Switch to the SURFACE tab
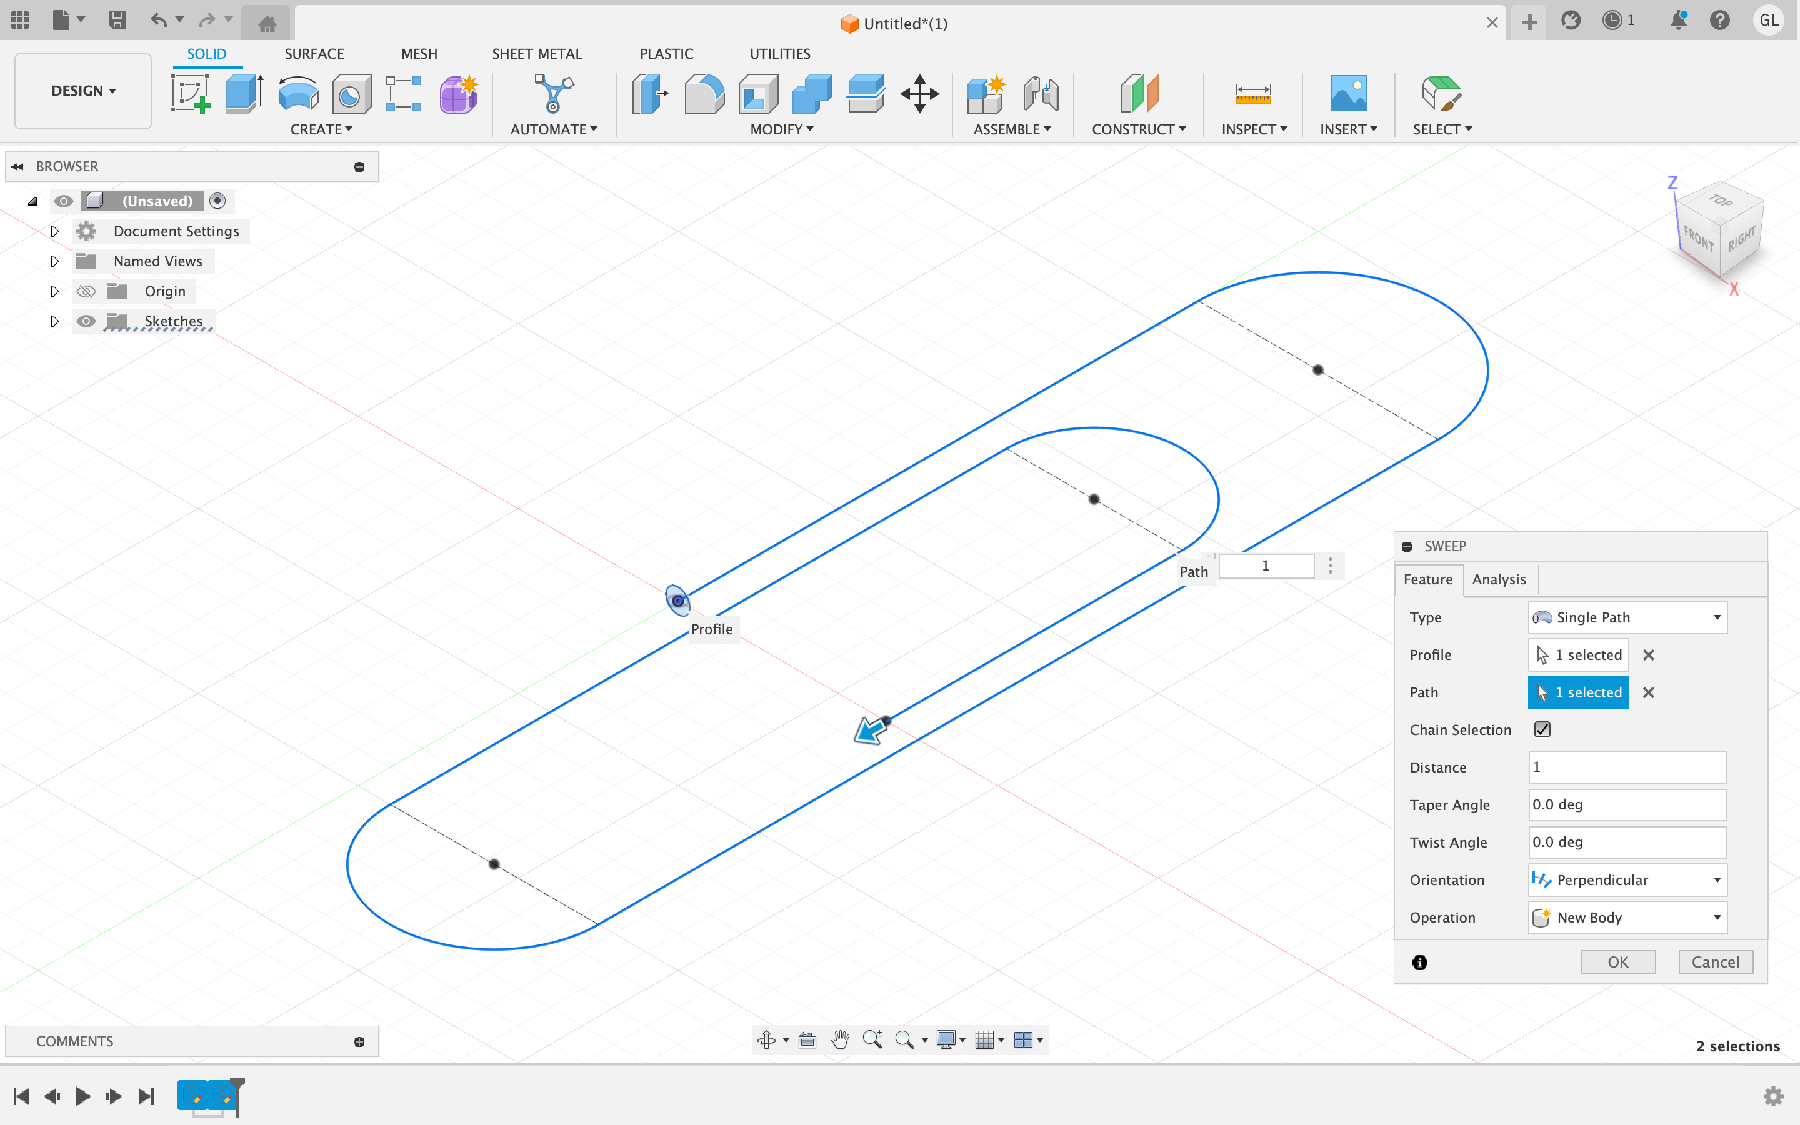The height and width of the screenshot is (1125, 1800). [x=314, y=54]
